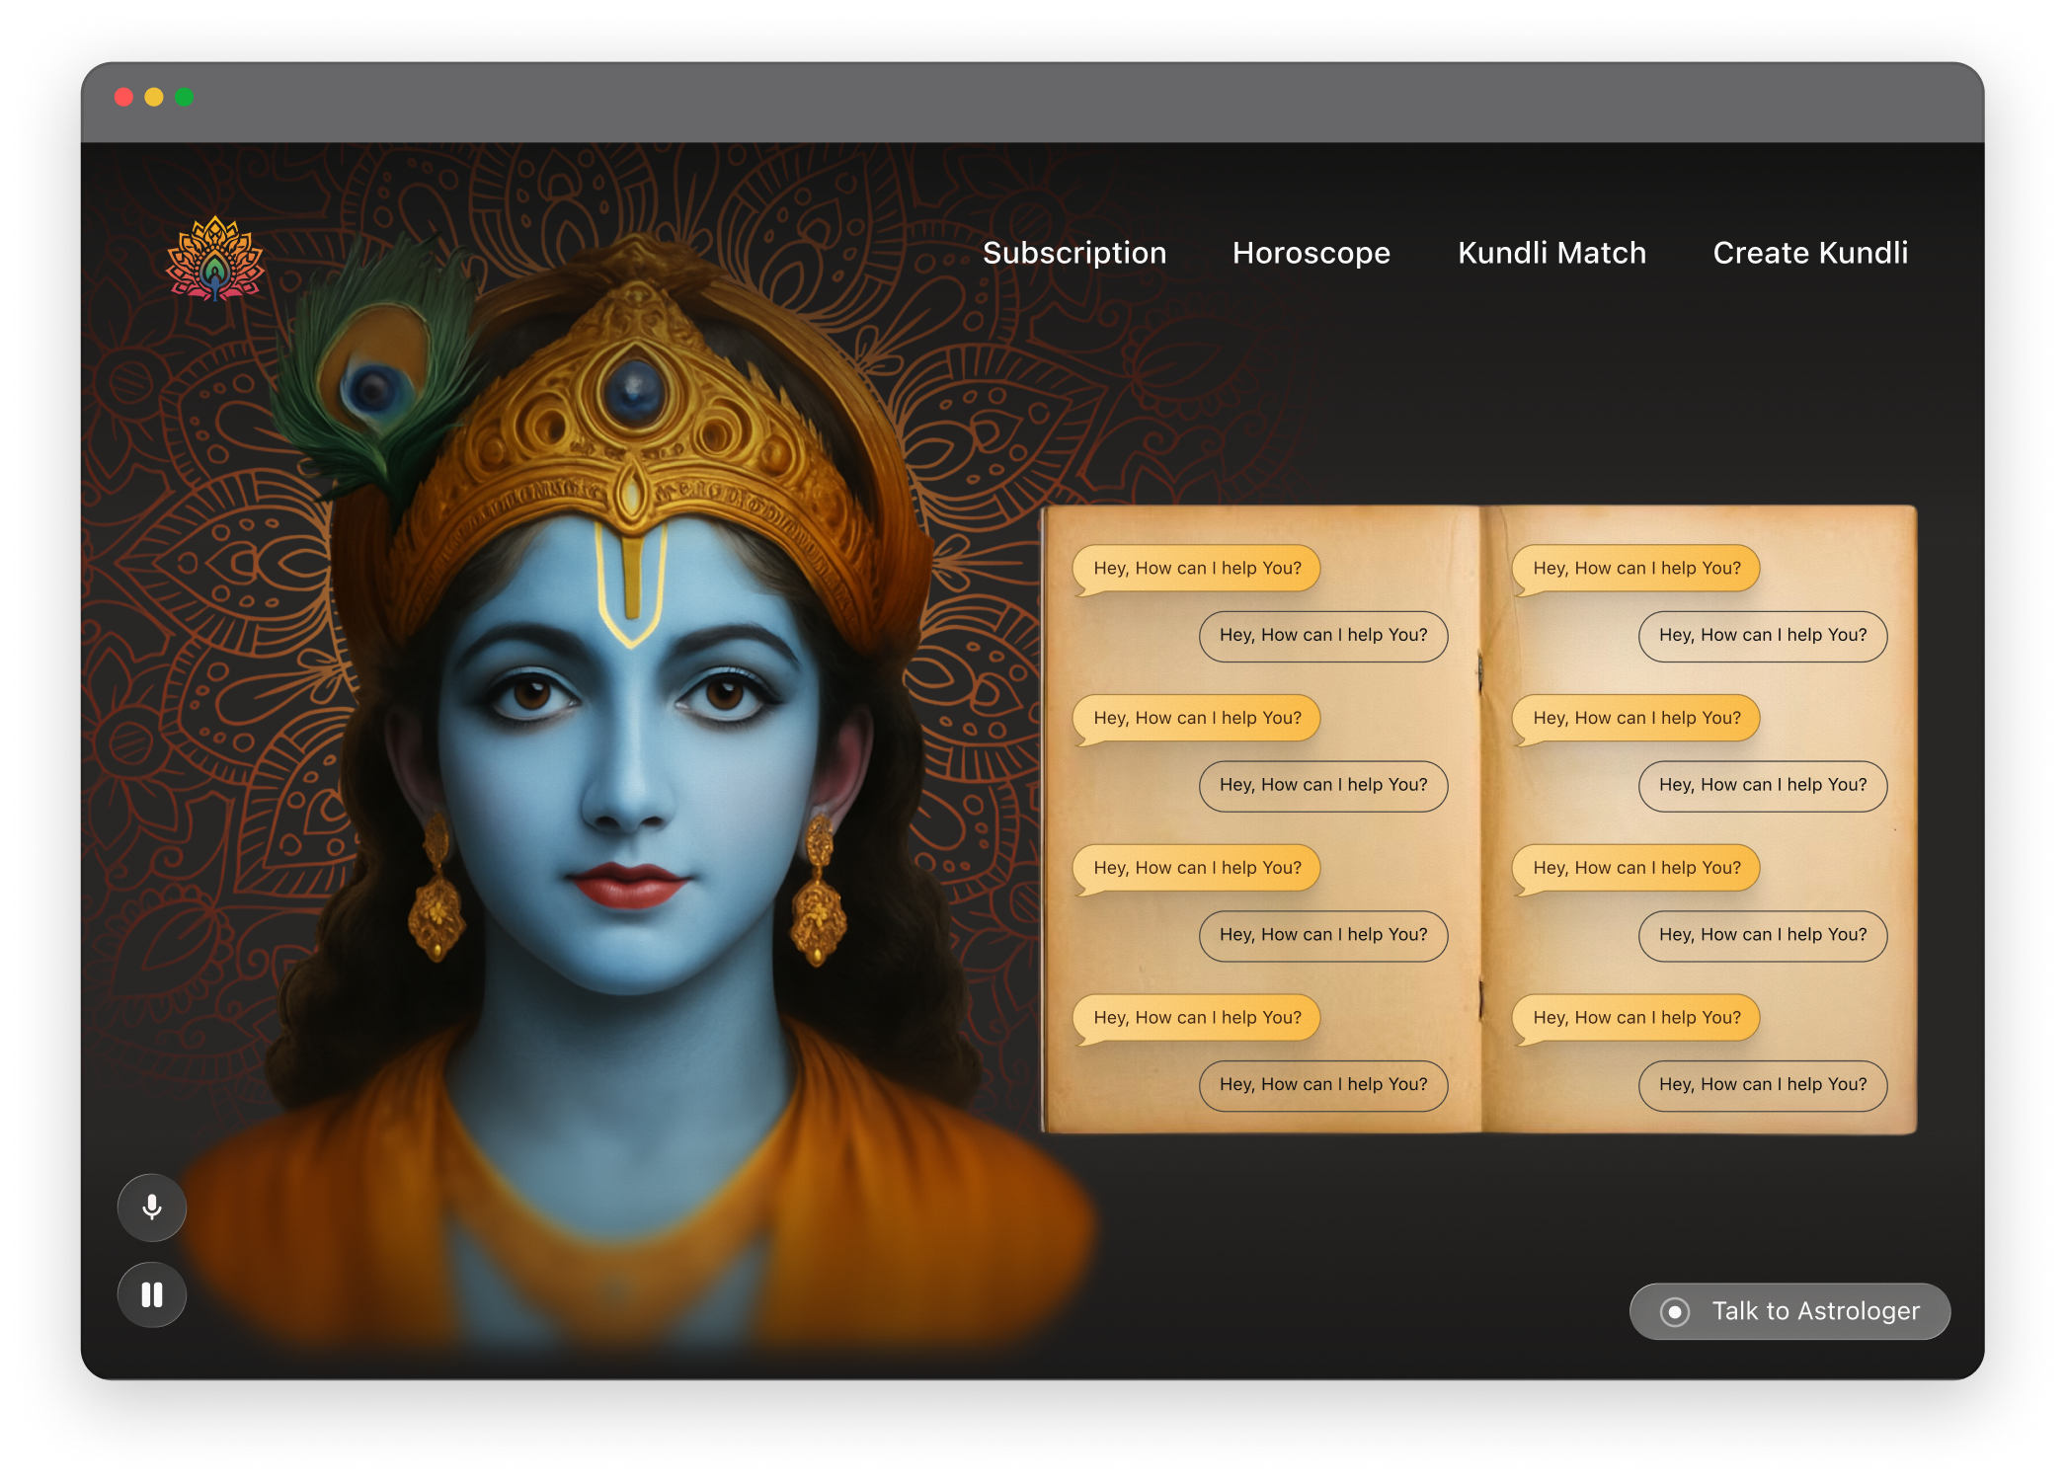Viewport: 2066px width, 1481px height.
Task: Click the circular icon on the astrologer pill button
Action: tap(1675, 1311)
